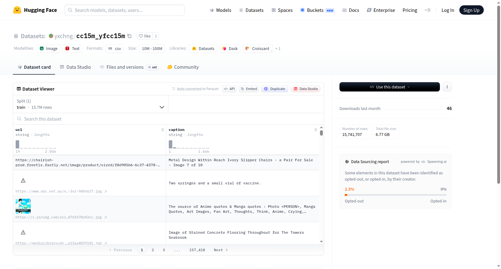Click the broken image warning for abc.net.au row

pyautogui.click(x=23, y=181)
